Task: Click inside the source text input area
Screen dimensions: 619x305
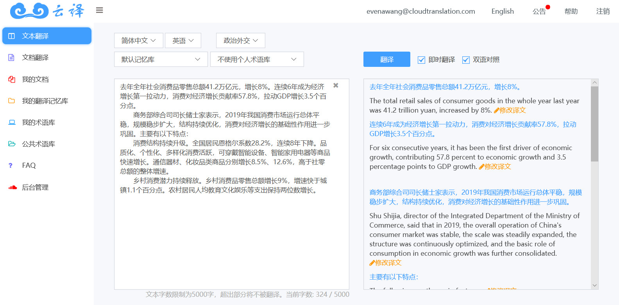Action: click(231, 184)
